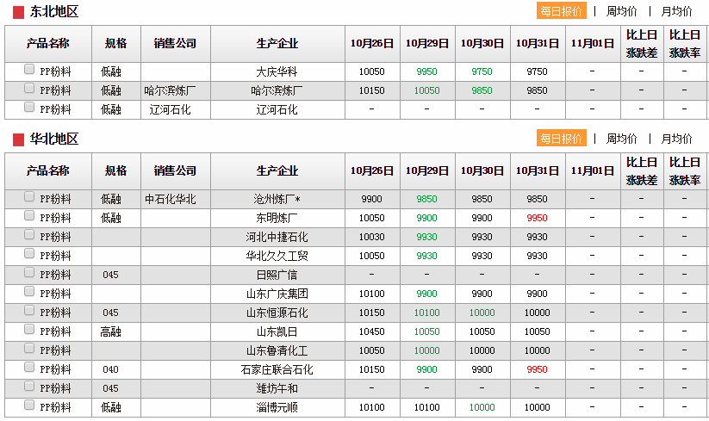Viewport: 709px width, 421px height.
Task: Click green 9850 price for 沧州炼厂 on 10月29日
Action: [426, 199]
